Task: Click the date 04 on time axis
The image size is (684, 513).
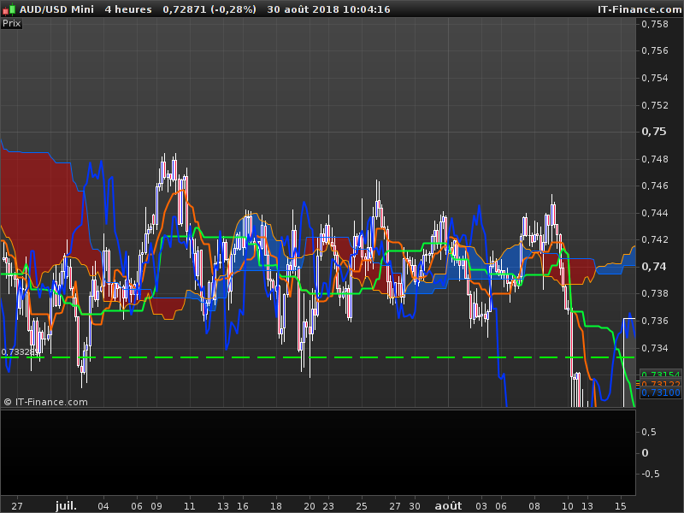Action: point(103,506)
